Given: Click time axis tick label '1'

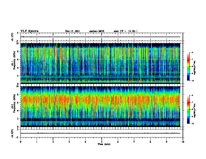Looking at the screenshot, I should point(37,142).
